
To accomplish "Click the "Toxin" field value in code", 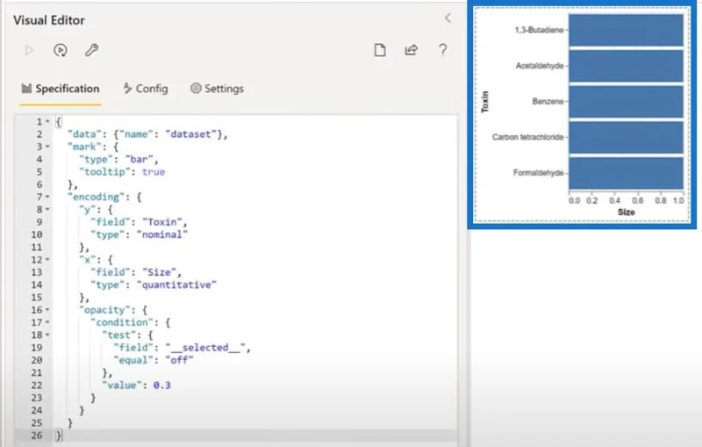I will (162, 222).
